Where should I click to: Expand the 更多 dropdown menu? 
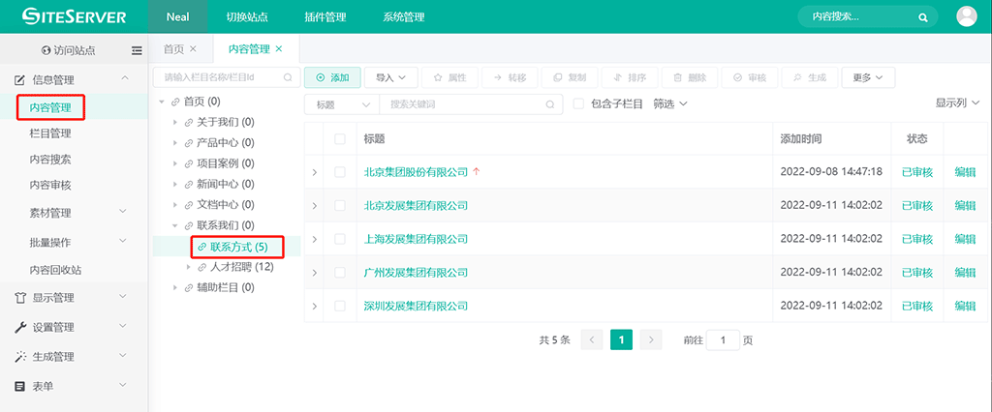(x=867, y=77)
